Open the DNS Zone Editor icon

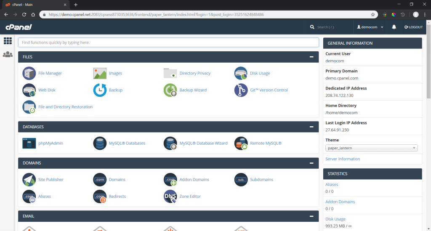(x=170, y=196)
